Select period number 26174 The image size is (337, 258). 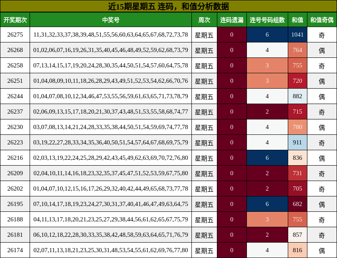[x=15, y=250]
